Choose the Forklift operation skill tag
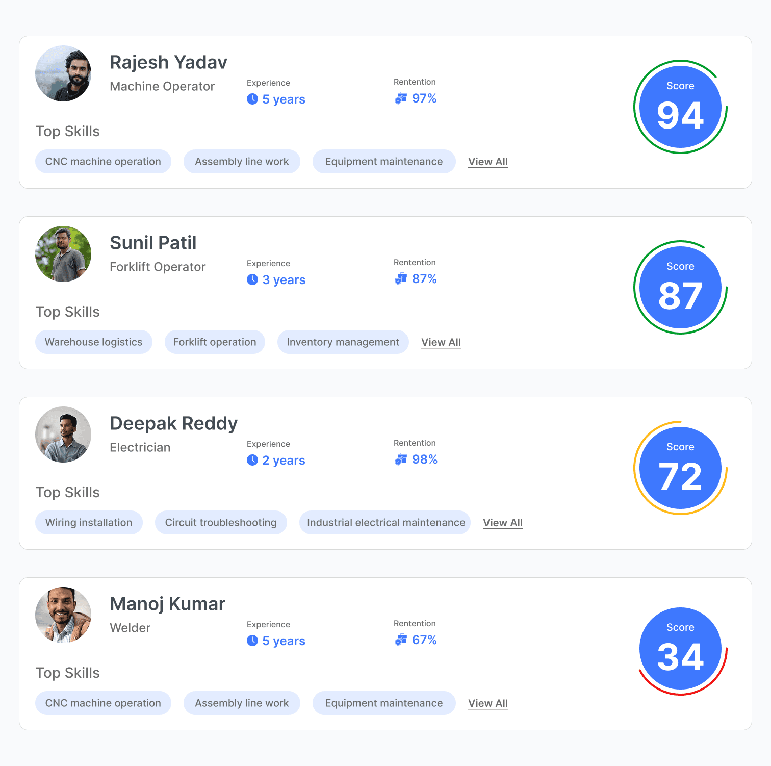This screenshot has width=771, height=766. (215, 342)
